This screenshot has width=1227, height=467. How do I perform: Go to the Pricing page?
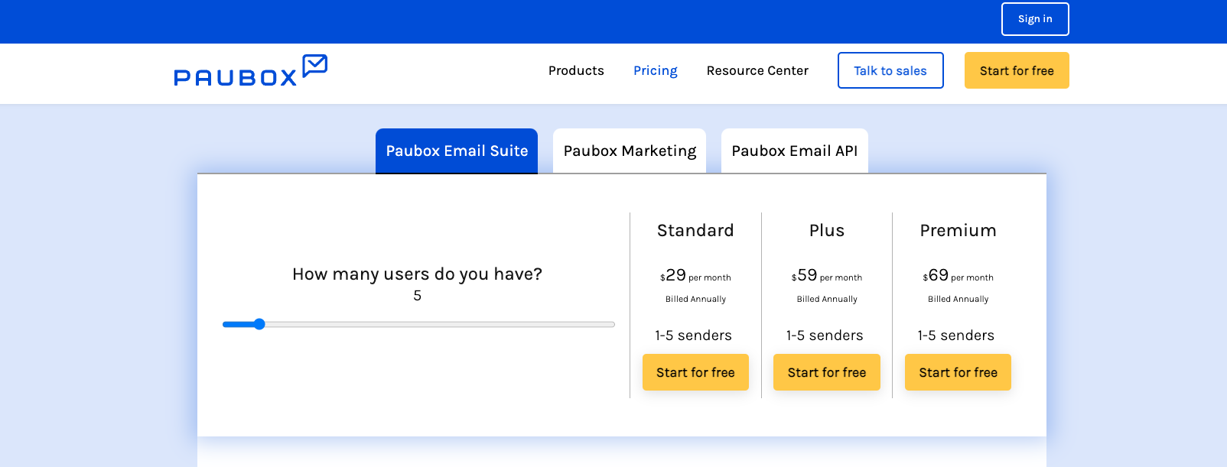pyautogui.click(x=656, y=70)
